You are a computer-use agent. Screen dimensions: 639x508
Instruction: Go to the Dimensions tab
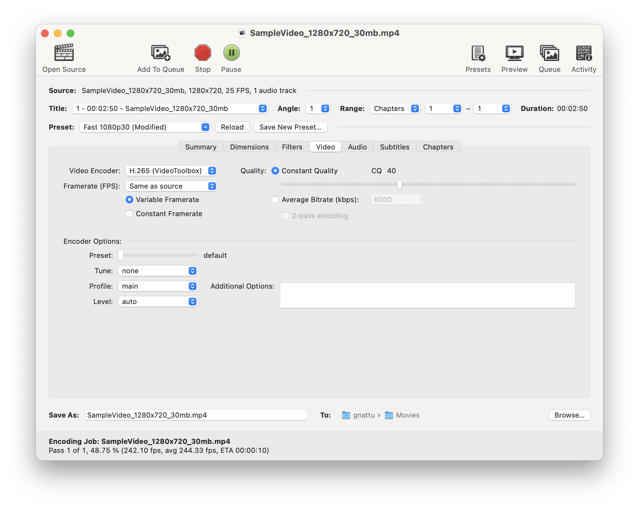[249, 147]
